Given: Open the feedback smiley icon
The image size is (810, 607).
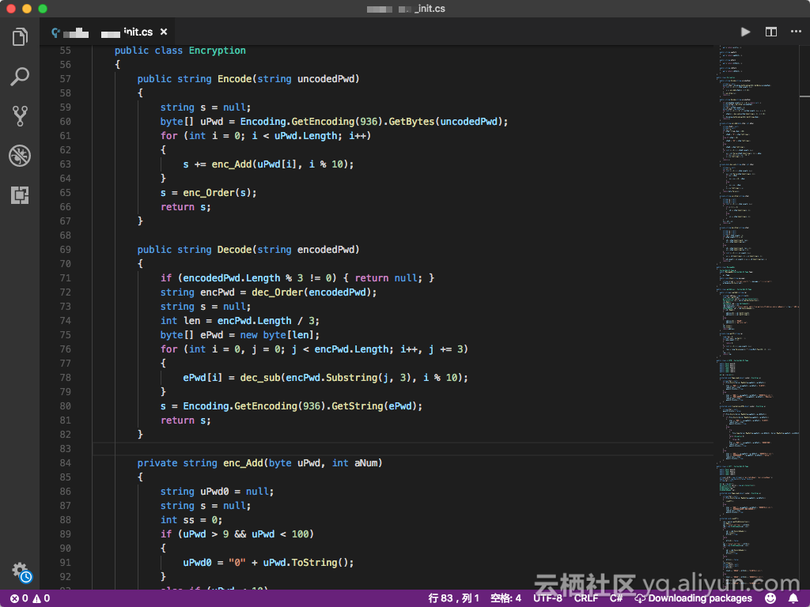Looking at the screenshot, I should click(770, 598).
